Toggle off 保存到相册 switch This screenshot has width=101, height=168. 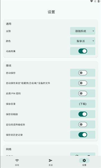tap(83, 114)
